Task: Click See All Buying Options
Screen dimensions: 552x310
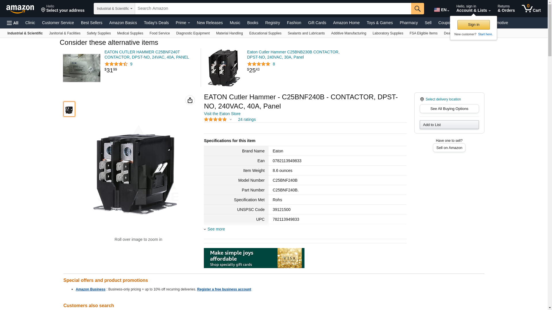Action: 449,109
